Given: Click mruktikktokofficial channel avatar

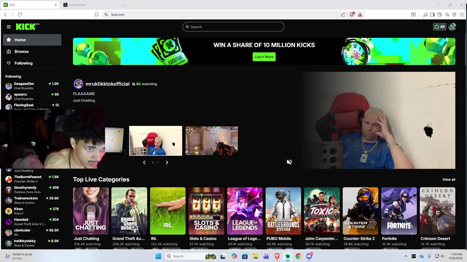Looking at the screenshot, I should tap(78, 84).
